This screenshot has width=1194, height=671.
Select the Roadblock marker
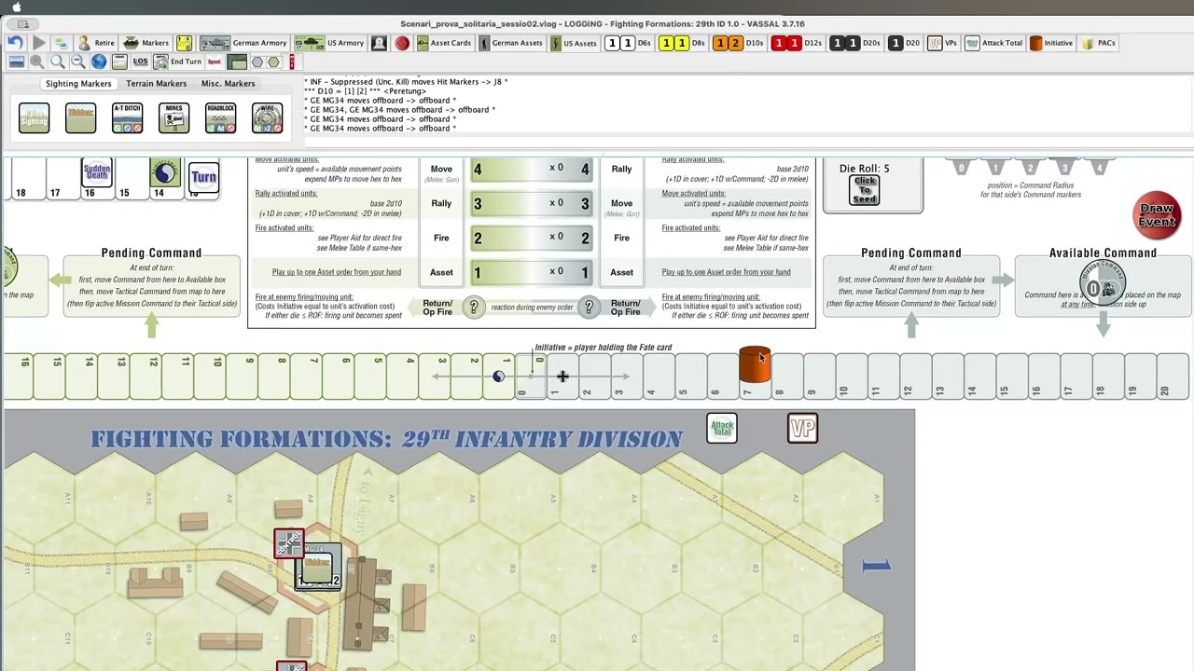220,117
